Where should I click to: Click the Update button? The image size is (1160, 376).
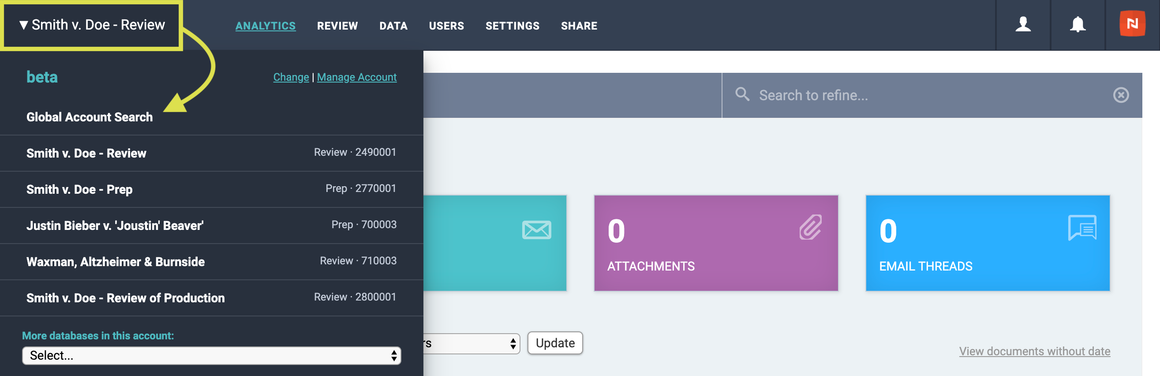(555, 343)
